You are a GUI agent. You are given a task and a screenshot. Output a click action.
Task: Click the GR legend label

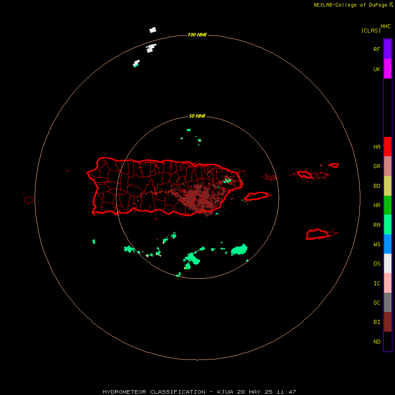point(377,166)
